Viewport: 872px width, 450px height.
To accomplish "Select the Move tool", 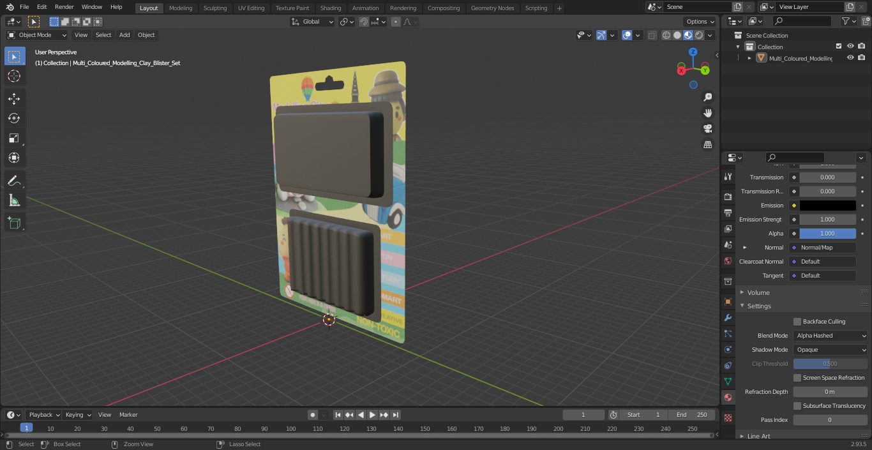I will (14, 98).
